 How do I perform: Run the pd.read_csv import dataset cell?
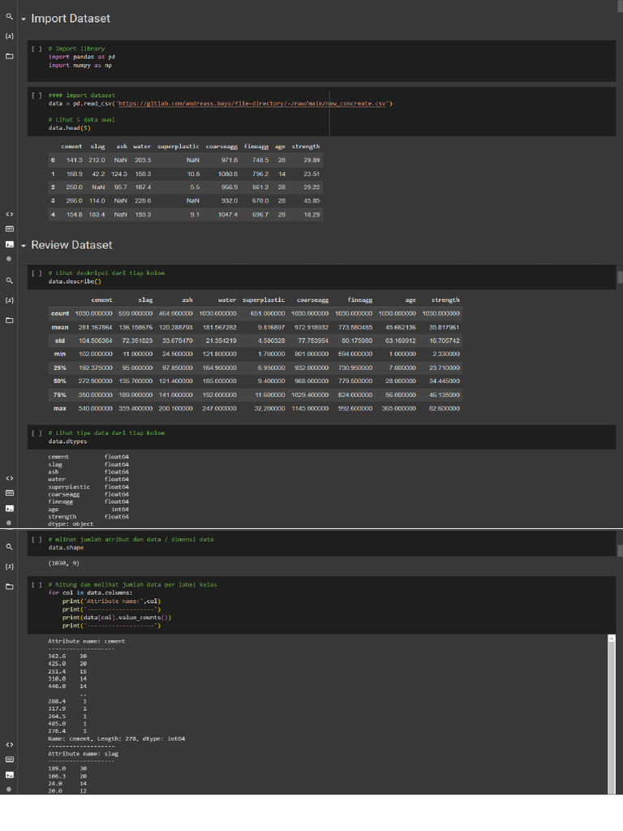36,96
